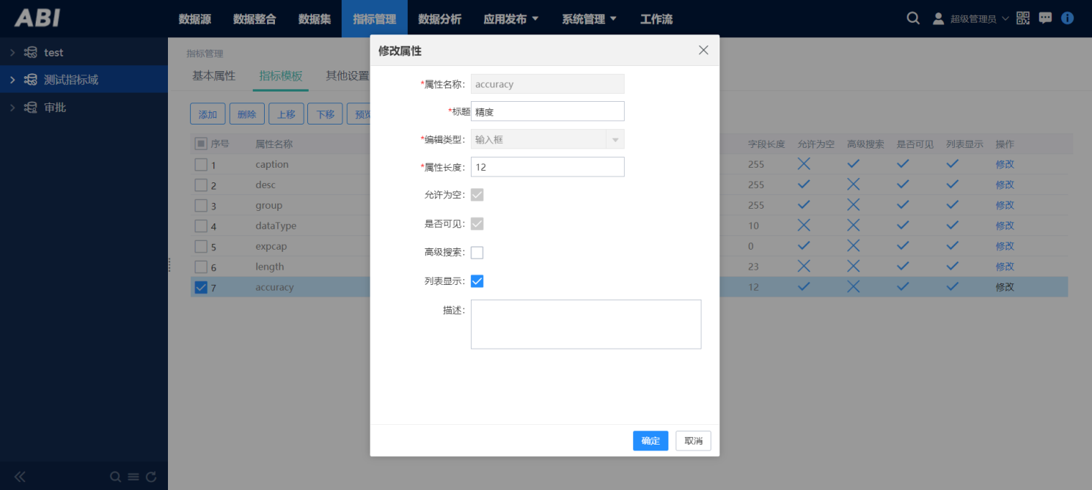Switch to the 基本属性 tab
The height and width of the screenshot is (490, 1092).
tap(213, 75)
